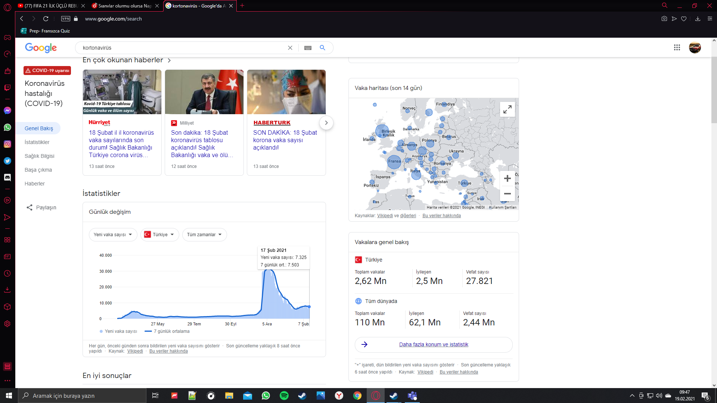Select 'Başa çıkma' in left menu
The width and height of the screenshot is (717, 403).
[38, 170]
